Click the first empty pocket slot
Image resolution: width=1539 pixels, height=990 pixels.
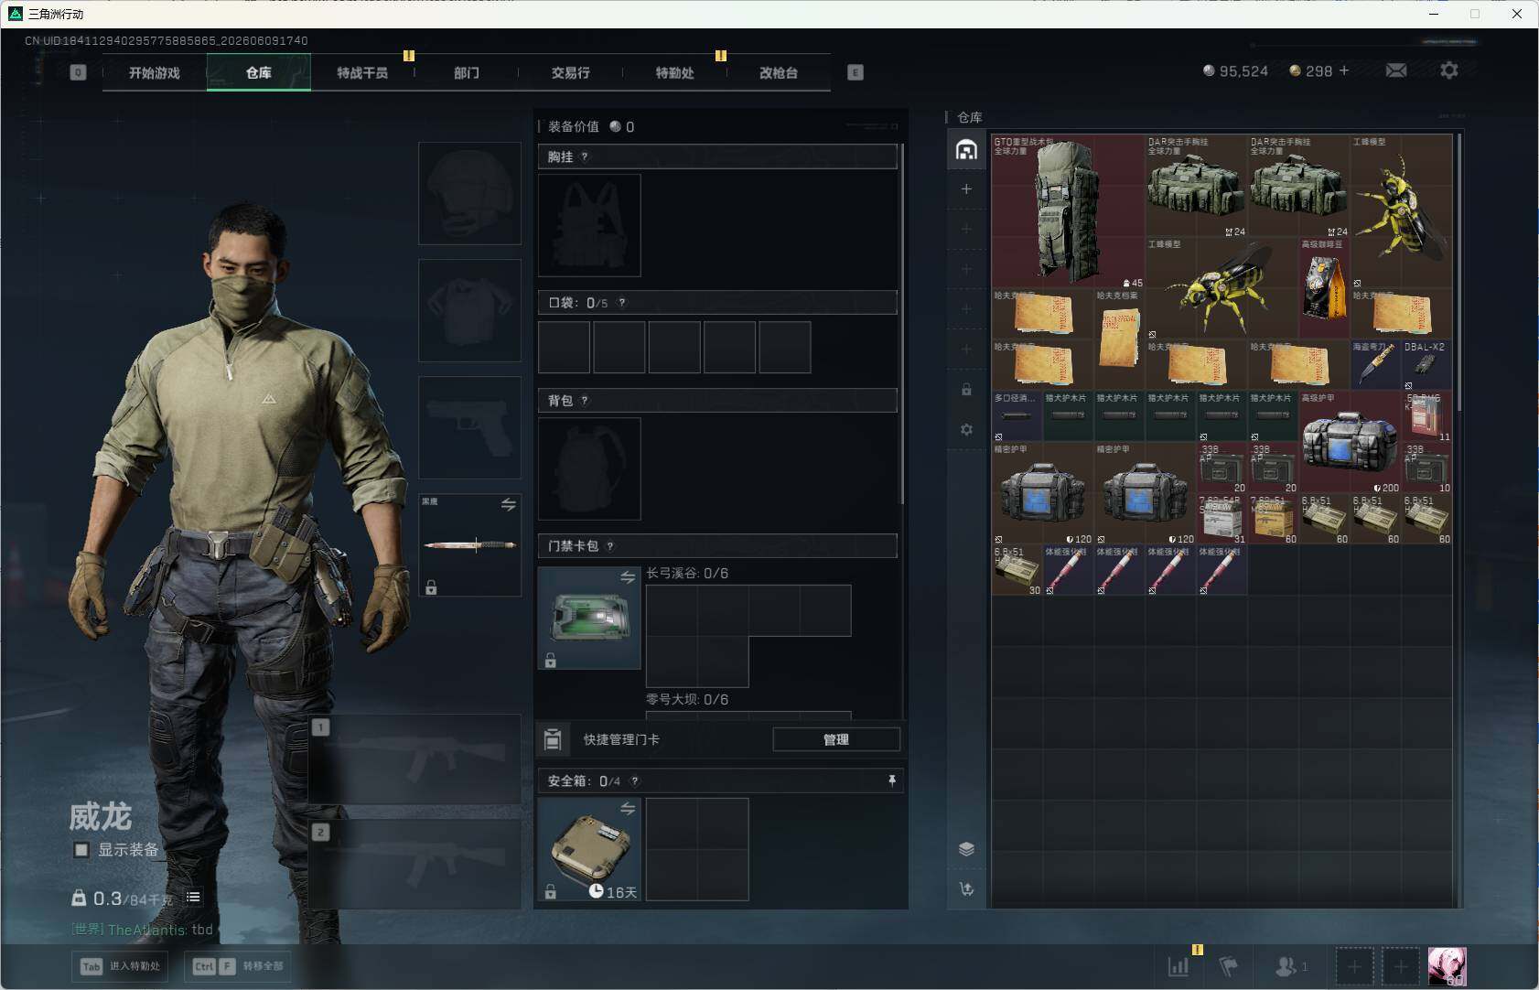[x=564, y=347]
